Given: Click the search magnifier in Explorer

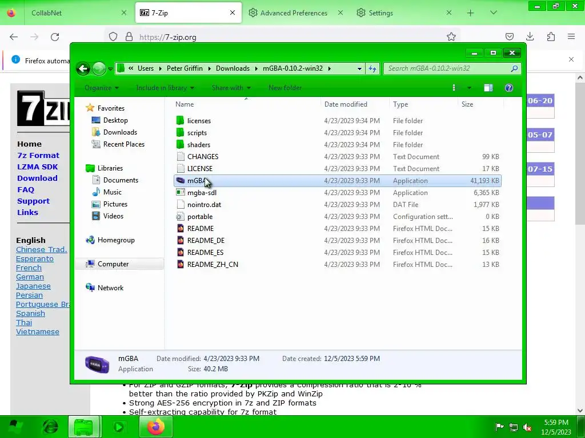Looking at the screenshot, I should tap(514, 68).
